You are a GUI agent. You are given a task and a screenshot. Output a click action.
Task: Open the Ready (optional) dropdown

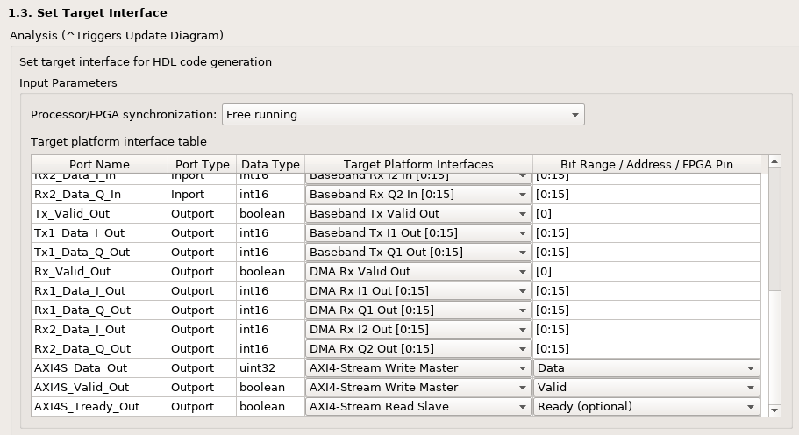pos(646,407)
